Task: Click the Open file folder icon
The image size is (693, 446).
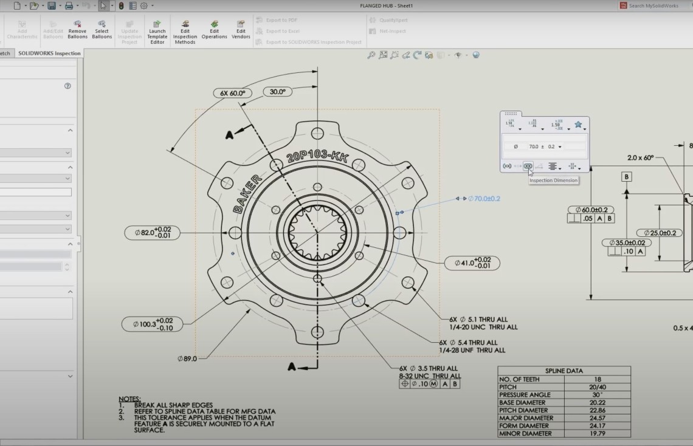Action: point(33,5)
